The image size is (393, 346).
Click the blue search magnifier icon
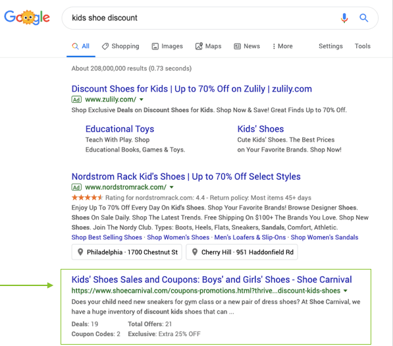click(363, 18)
